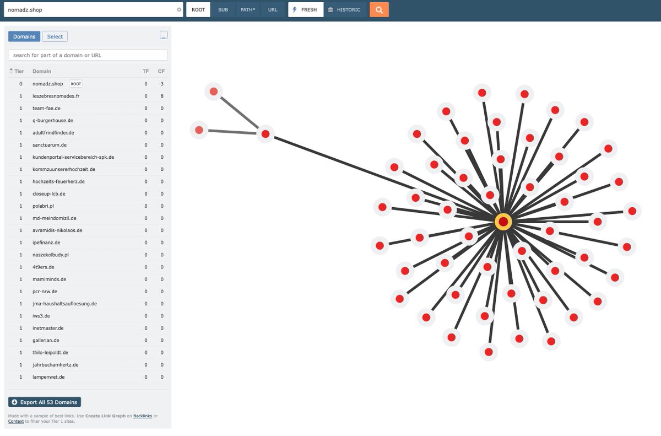Click the Export All 53 Domains button
This screenshot has width=661, height=436.
44,402
